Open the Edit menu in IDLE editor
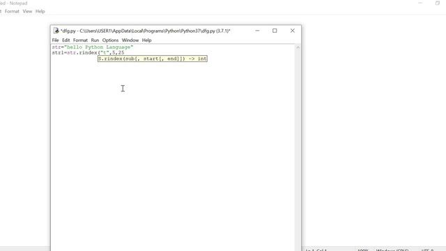Screen dimensions: 446x251 [x=66, y=40]
